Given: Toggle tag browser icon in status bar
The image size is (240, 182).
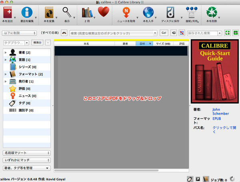Looking at the screenshot, I should tap(190, 179).
